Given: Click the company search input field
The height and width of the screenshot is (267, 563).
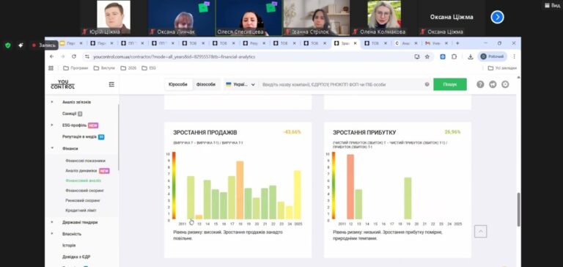Looking at the screenshot, I should pos(341,85).
